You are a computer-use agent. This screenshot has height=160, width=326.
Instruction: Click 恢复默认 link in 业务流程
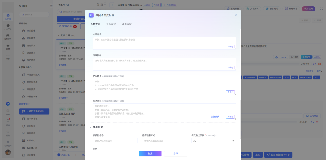click(x=215, y=117)
